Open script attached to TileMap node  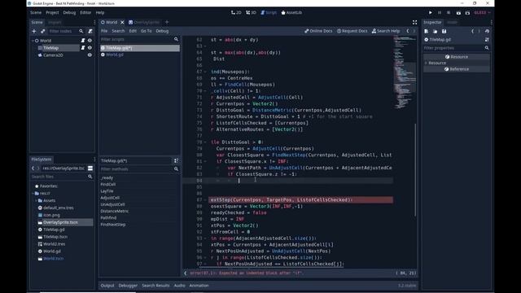pyautogui.click(x=83, y=48)
